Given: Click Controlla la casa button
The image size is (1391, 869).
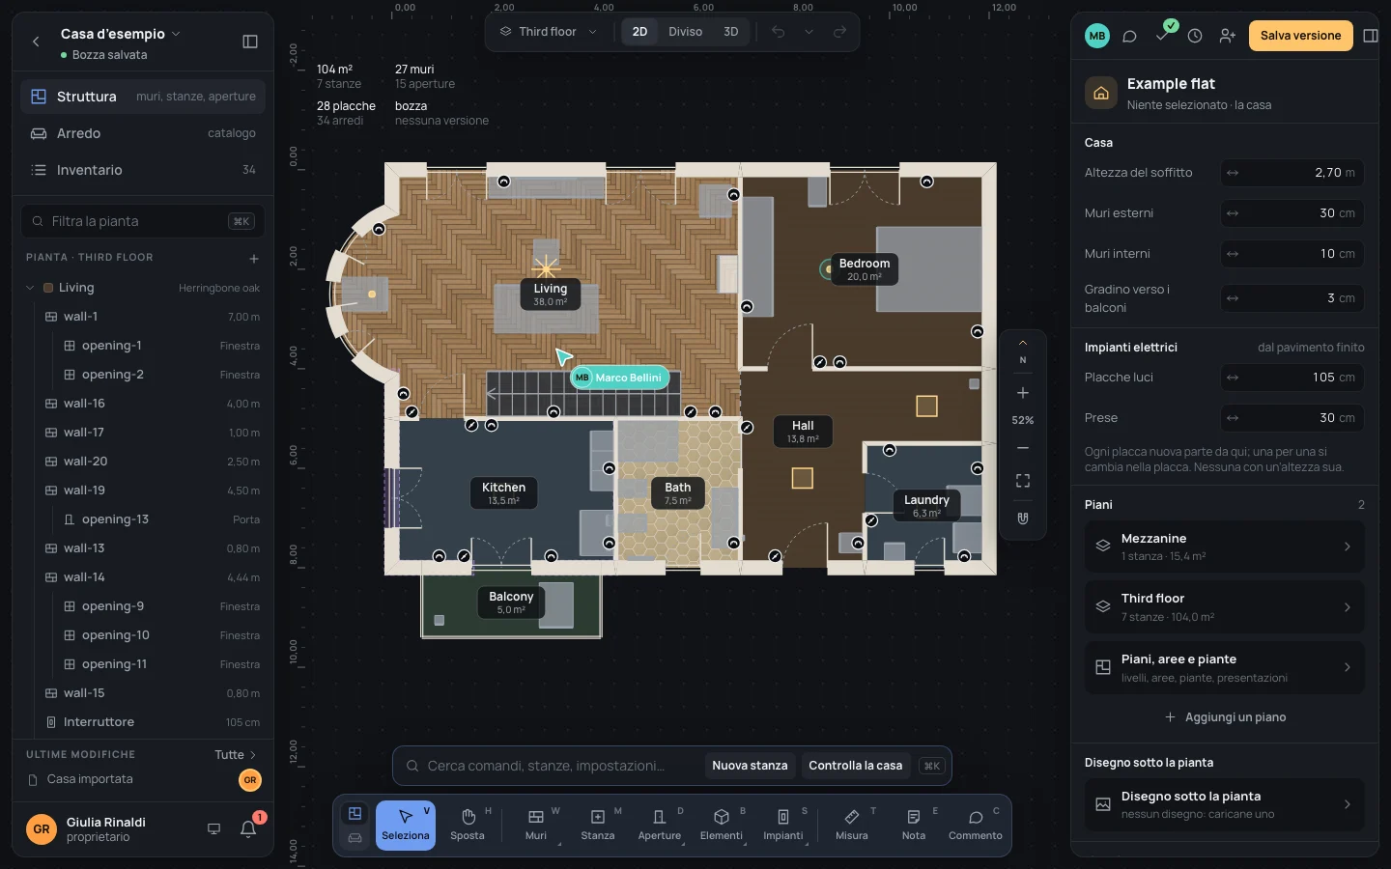Looking at the screenshot, I should 855,766.
